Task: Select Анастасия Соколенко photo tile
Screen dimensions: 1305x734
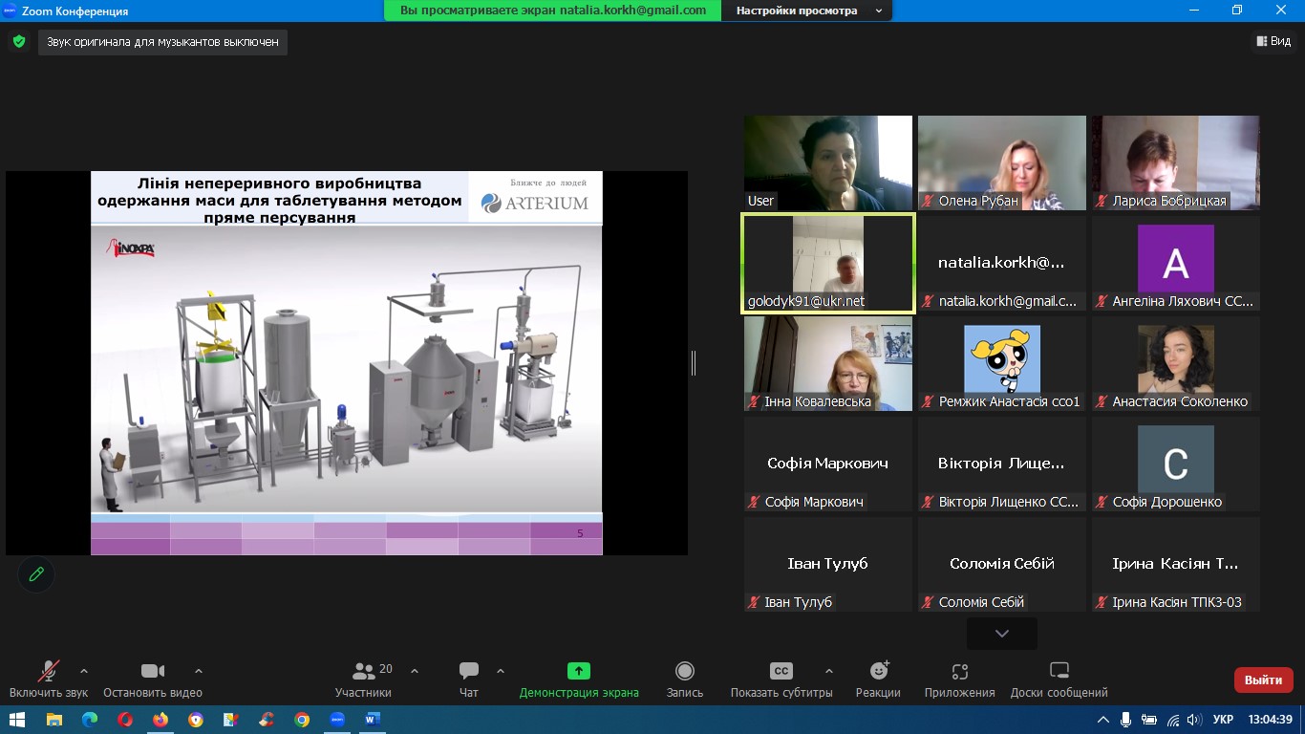Action: point(1176,363)
